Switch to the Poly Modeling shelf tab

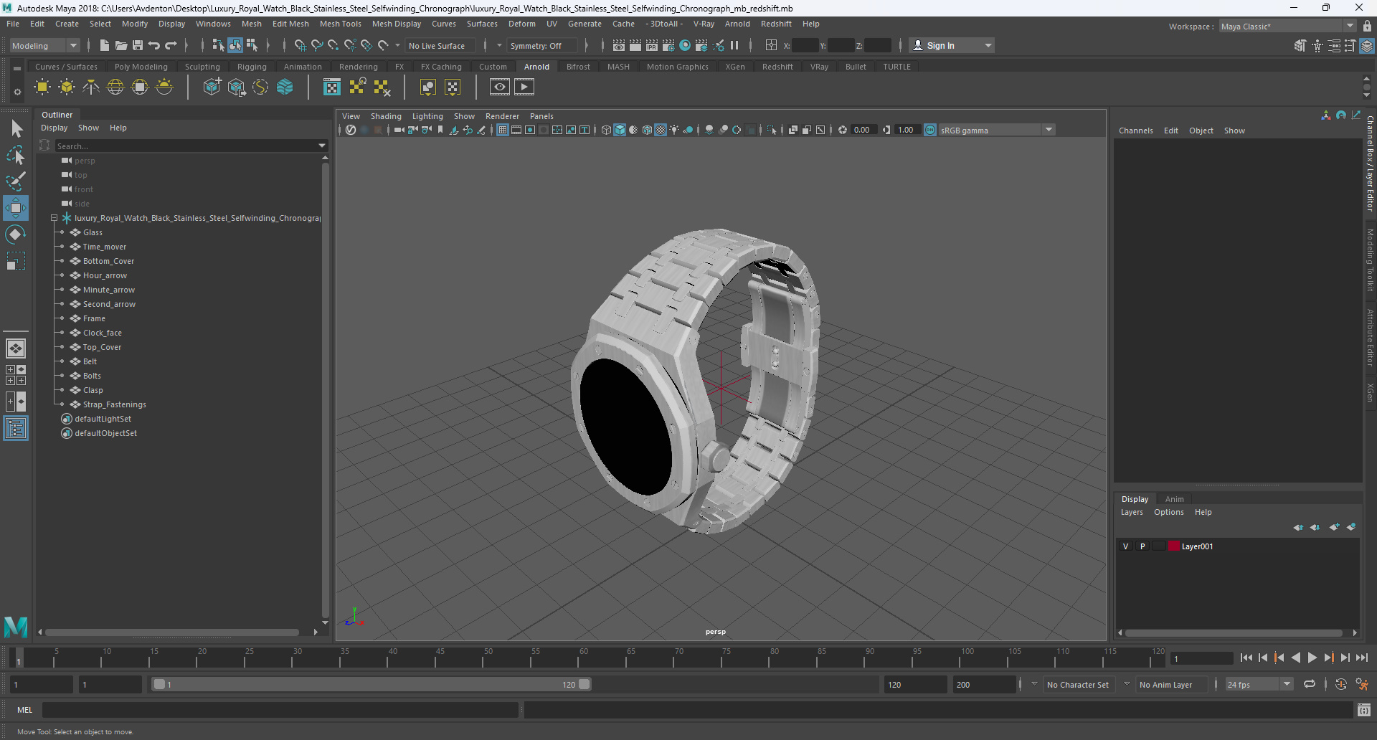click(x=141, y=67)
